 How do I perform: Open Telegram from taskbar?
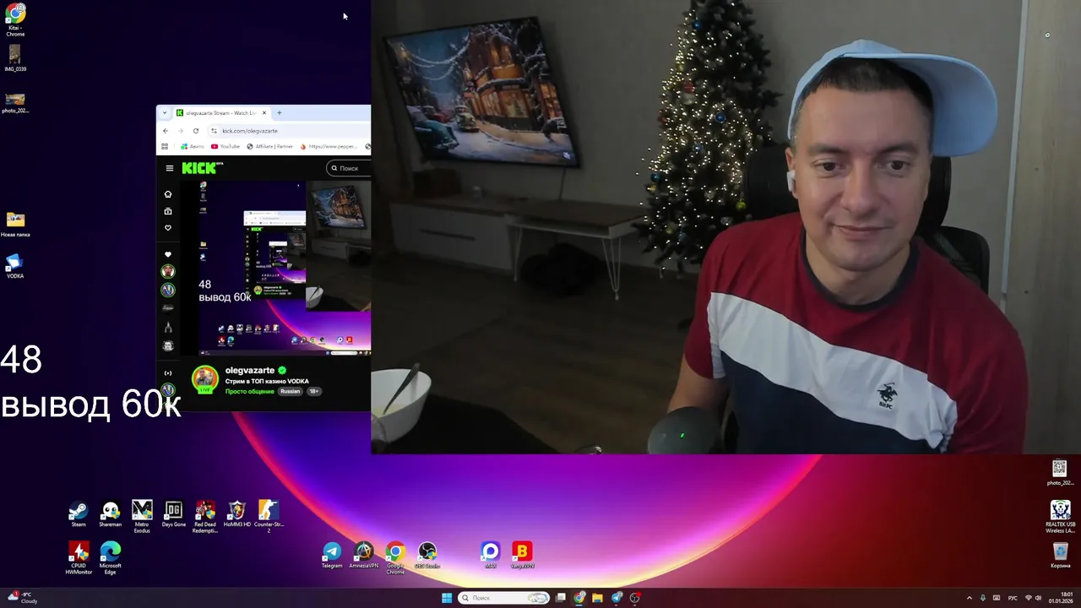click(617, 598)
